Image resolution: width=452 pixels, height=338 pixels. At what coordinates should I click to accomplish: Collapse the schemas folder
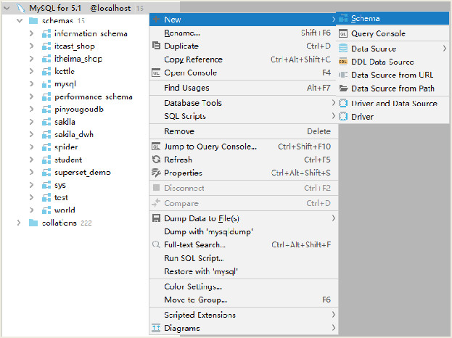(x=20, y=21)
